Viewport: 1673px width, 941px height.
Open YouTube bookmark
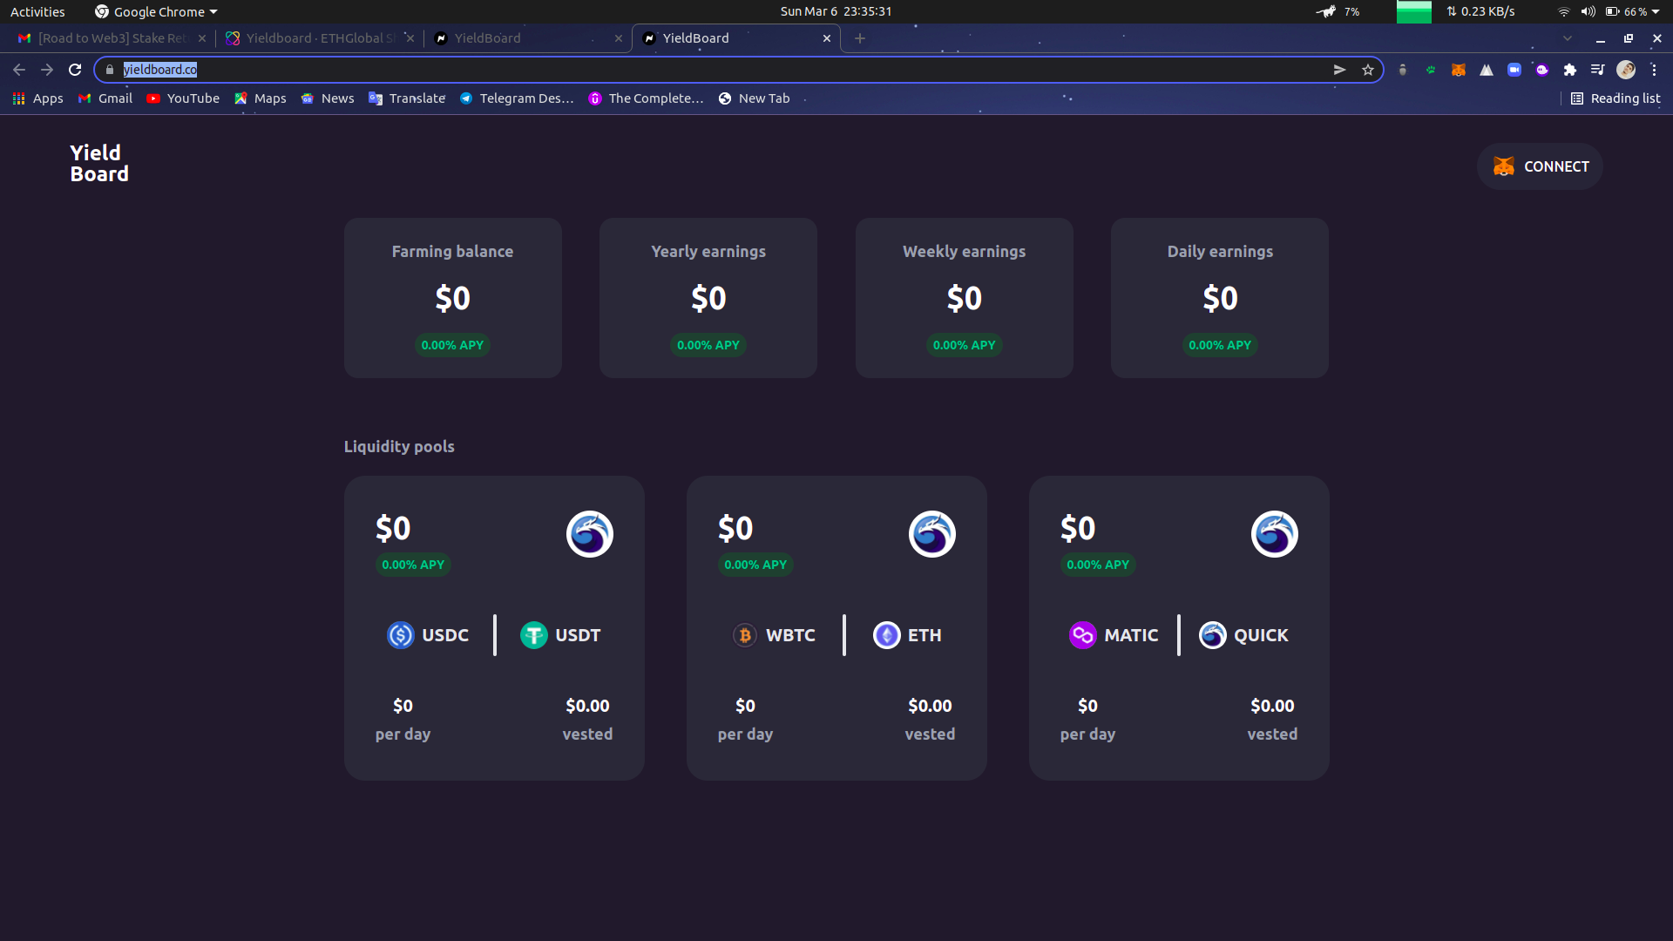click(x=183, y=98)
